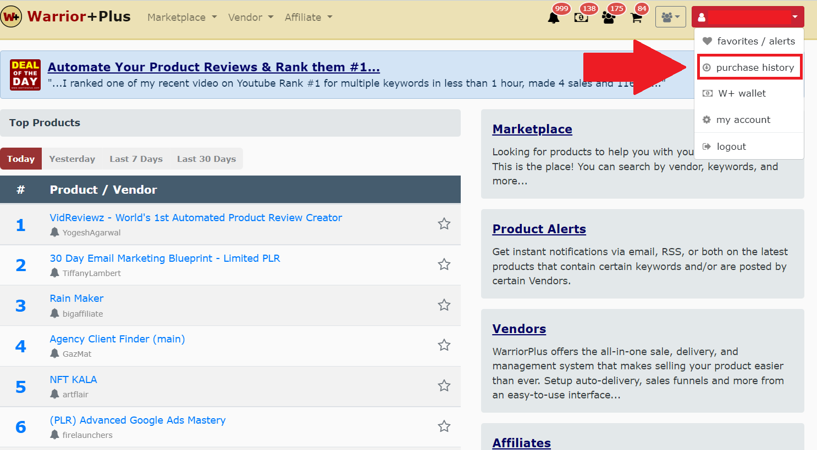
Task: Click the bell next to firelaunchers
Action: pyautogui.click(x=54, y=435)
